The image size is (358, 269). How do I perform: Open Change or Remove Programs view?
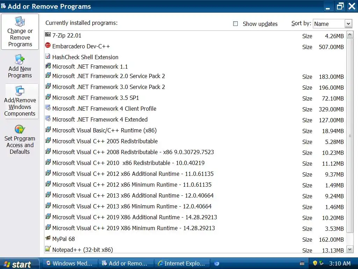(x=20, y=32)
